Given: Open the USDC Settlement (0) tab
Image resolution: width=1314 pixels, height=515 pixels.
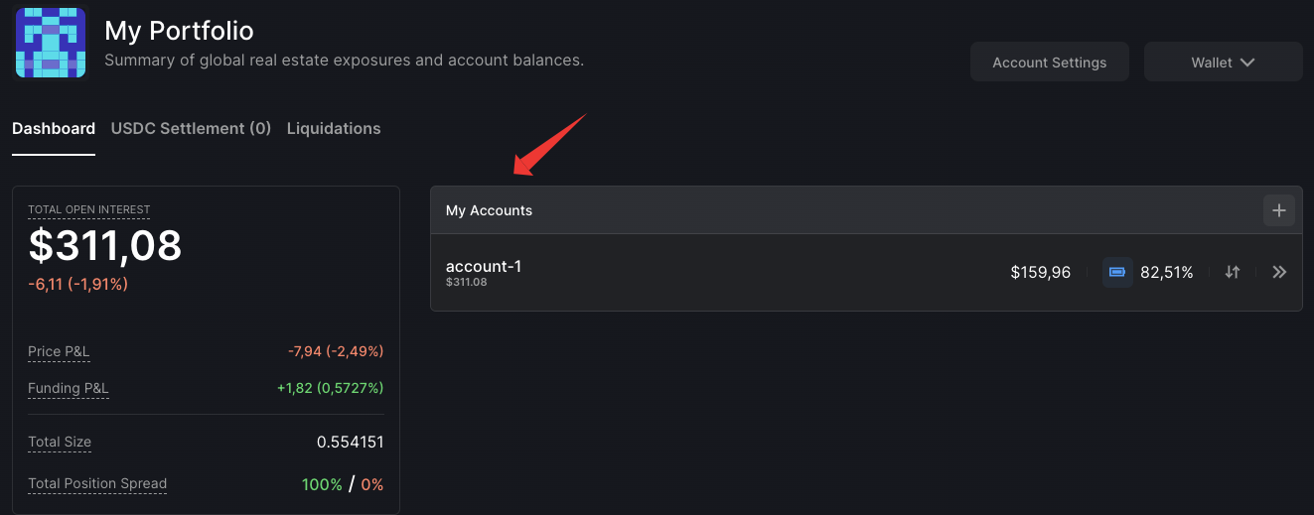Looking at the screenshot, I should point(191,128).
